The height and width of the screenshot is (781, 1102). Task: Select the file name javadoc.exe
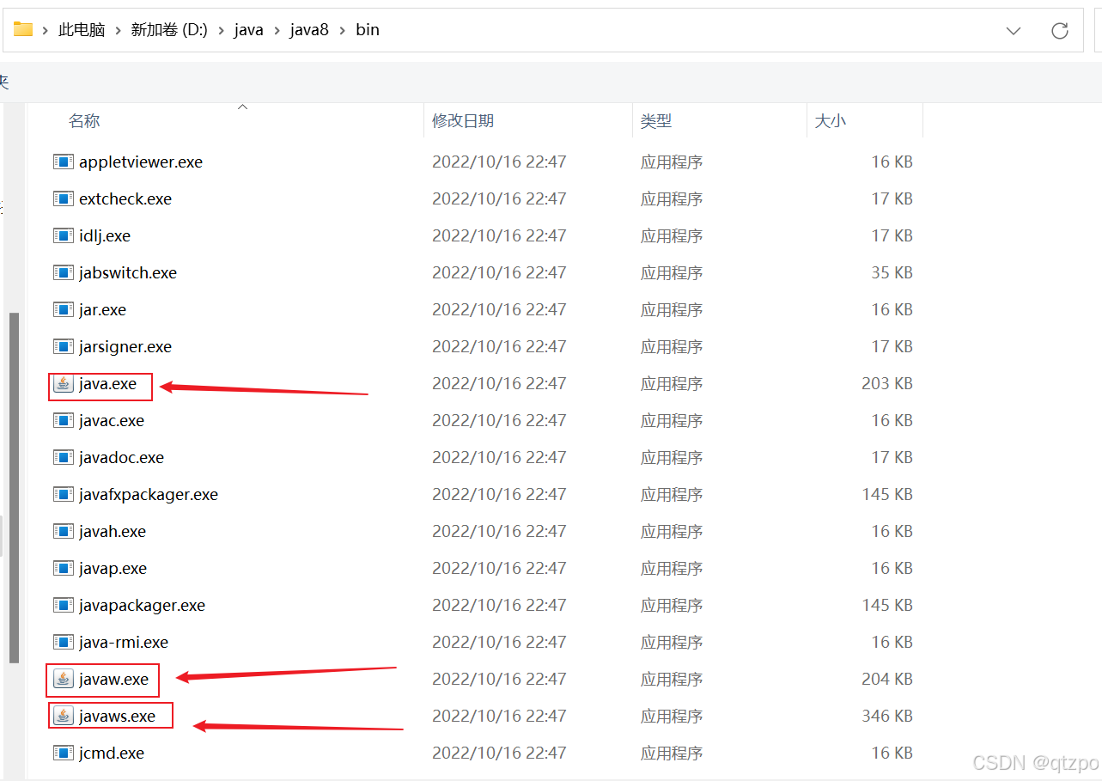pos(121,457)
